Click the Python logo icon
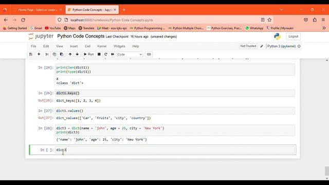The height and width of the screenshot is (185, 329). click(x=278, y=36)
